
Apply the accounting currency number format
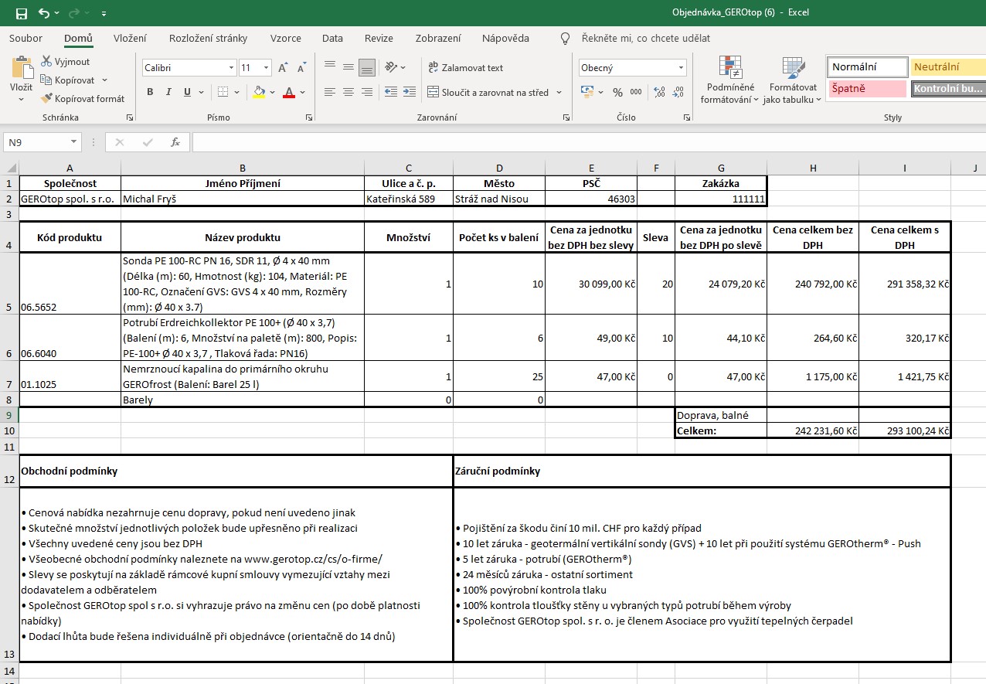588,92
